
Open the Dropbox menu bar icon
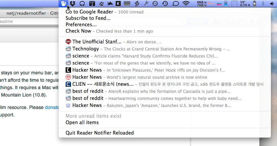pyautogui.click(x=72, y=3)
